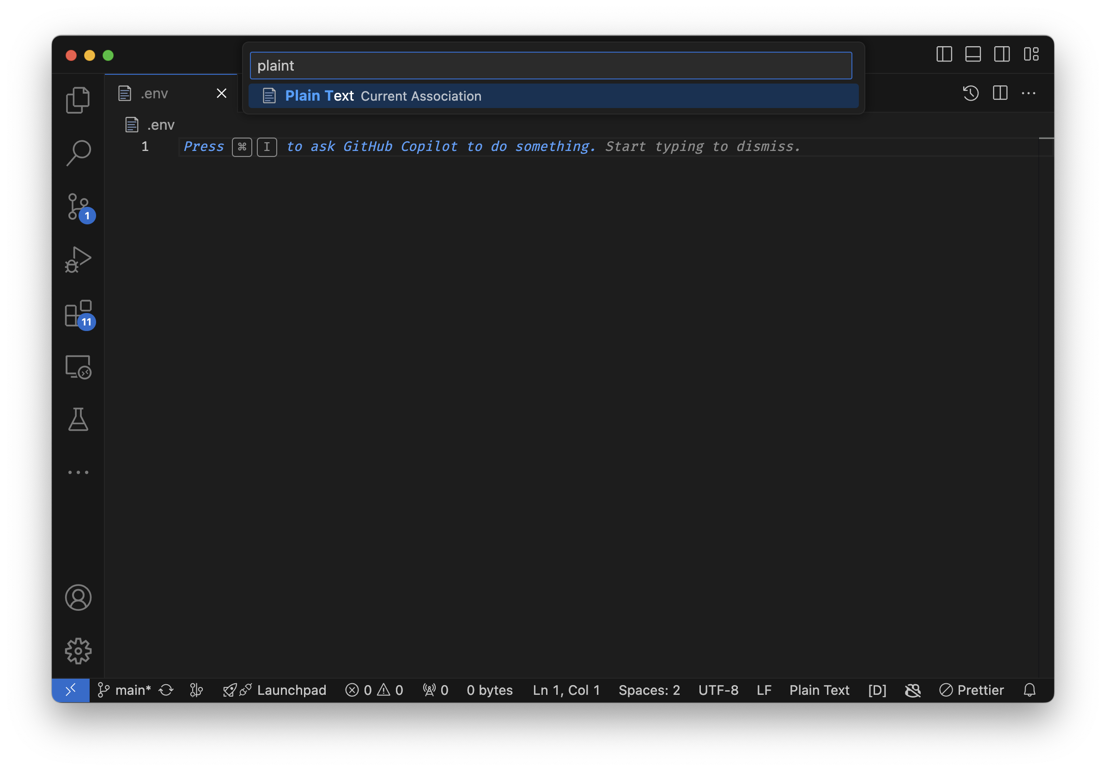Toggle the bottom panel layout icon
This screenshot has height=771, width=1106.
coord(973,54)
